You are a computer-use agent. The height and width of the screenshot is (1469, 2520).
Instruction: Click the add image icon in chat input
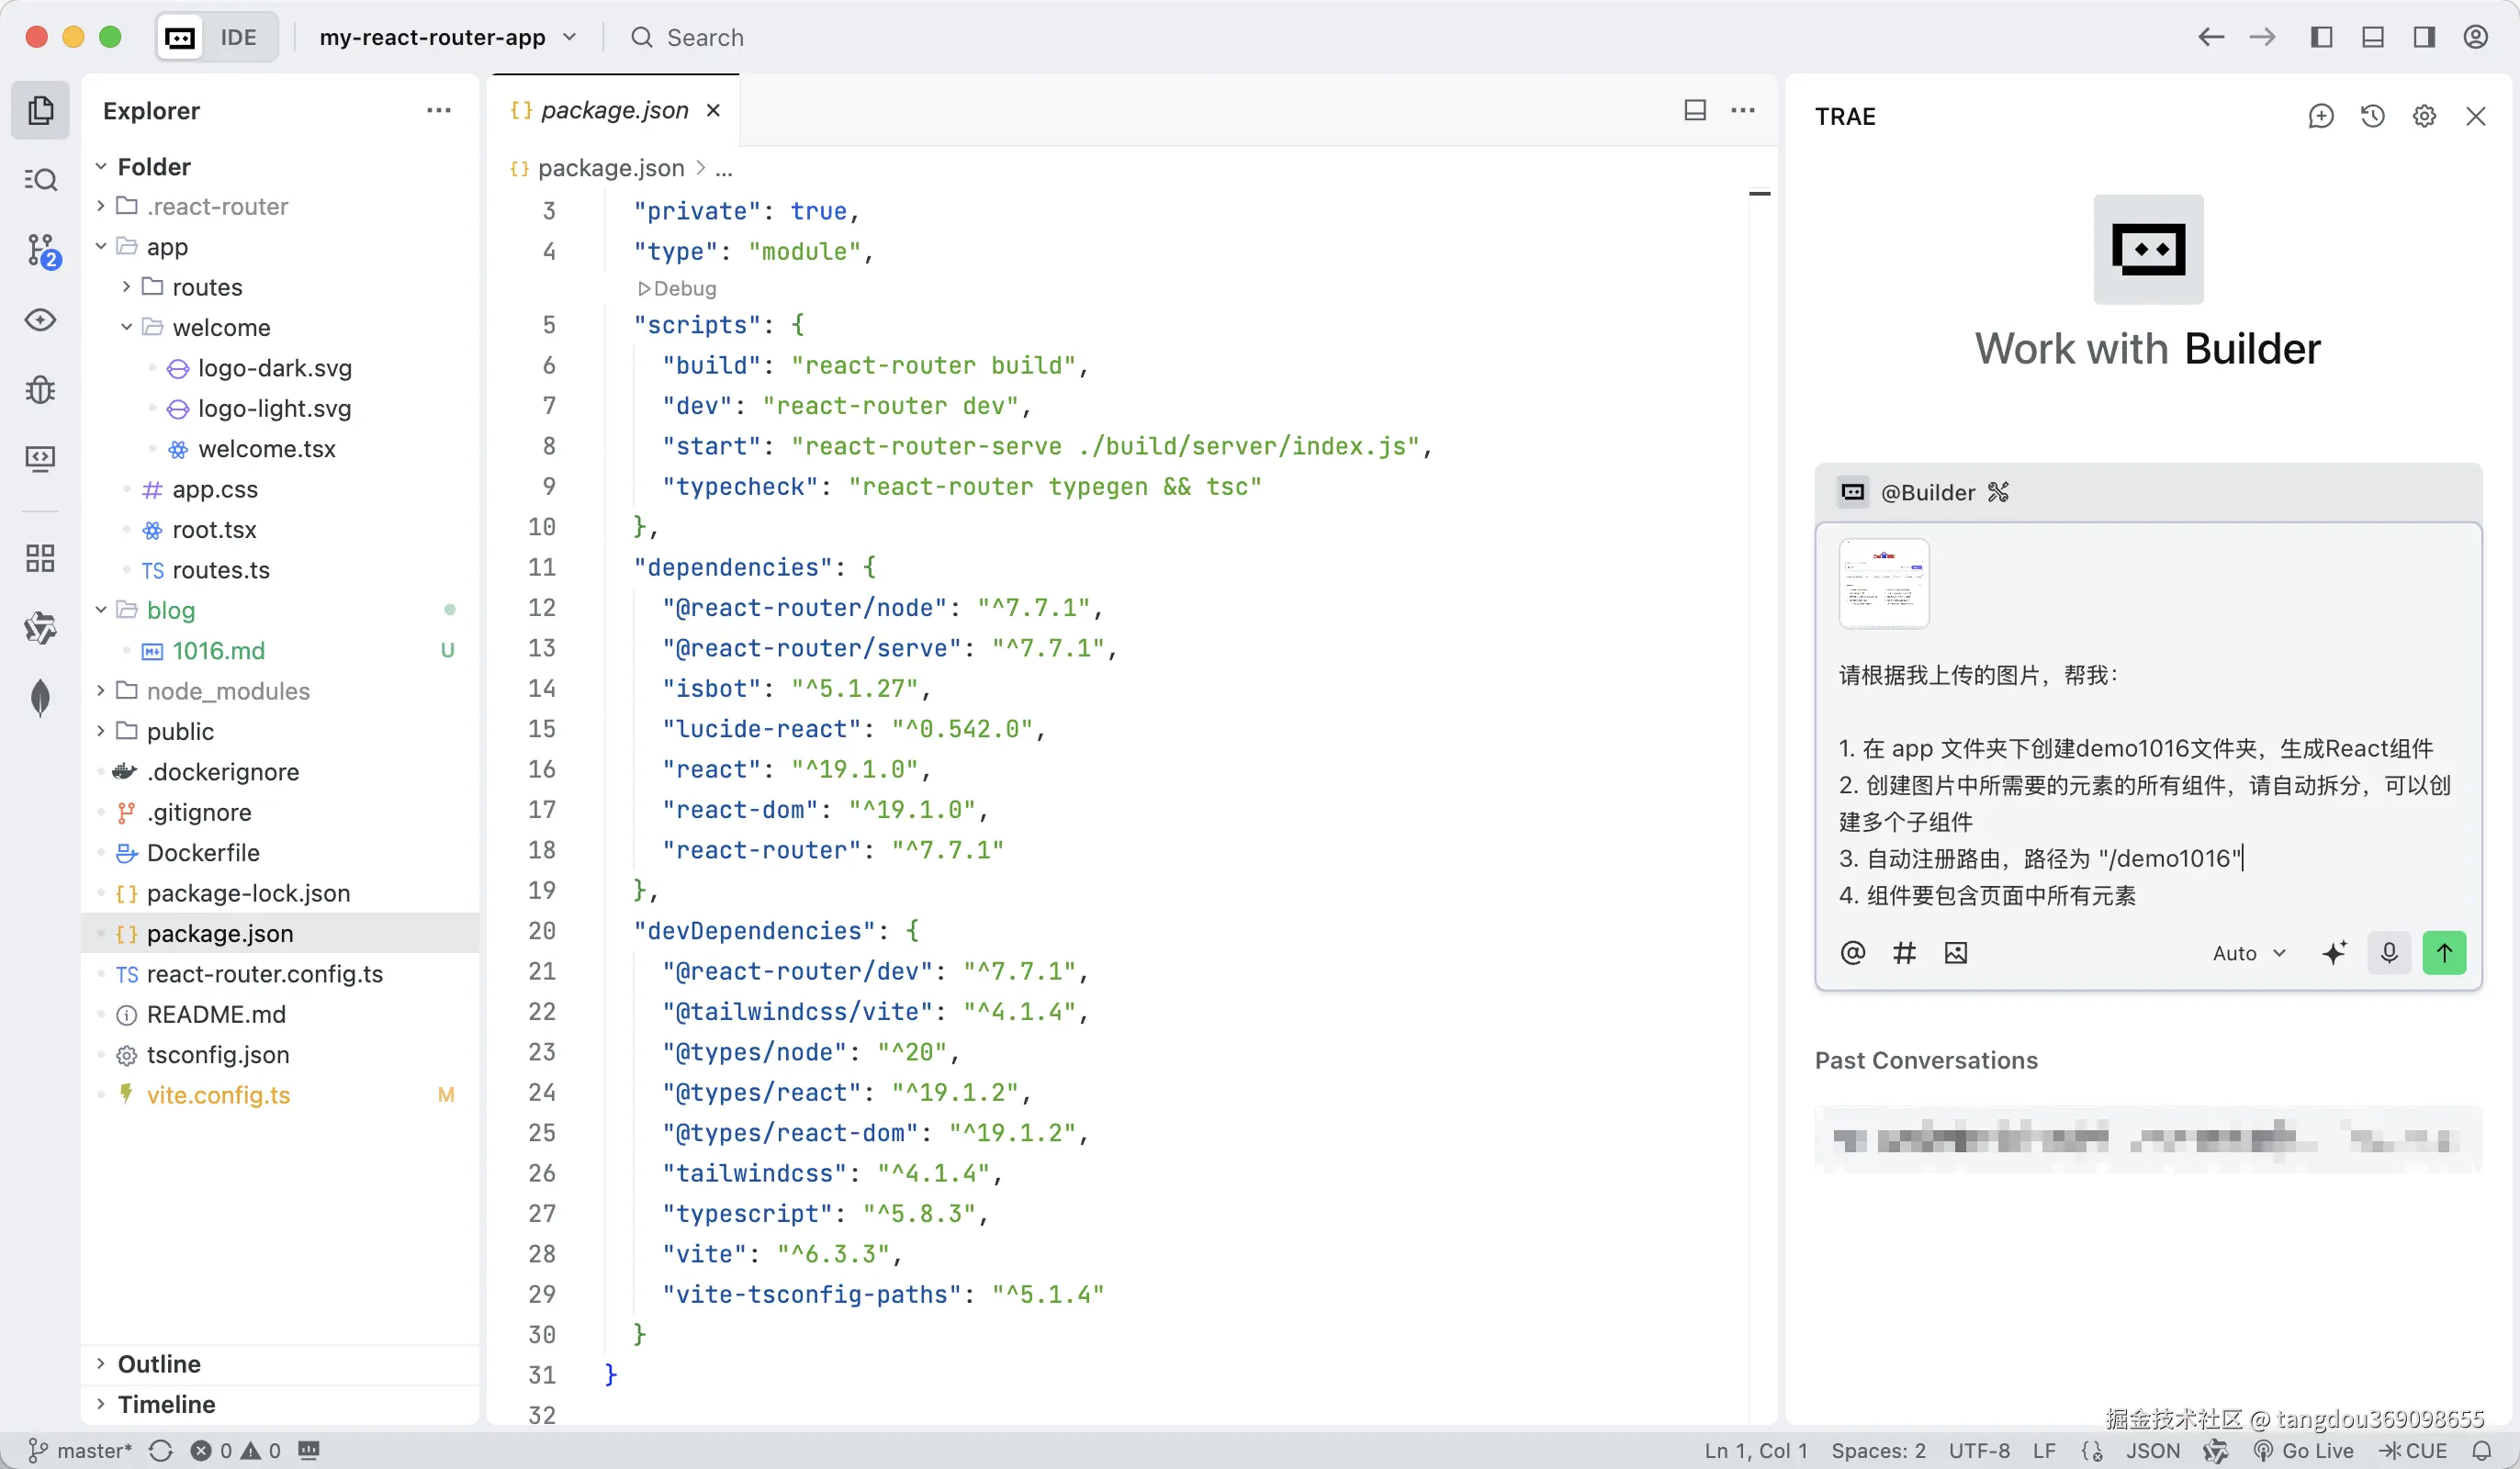1955,953
